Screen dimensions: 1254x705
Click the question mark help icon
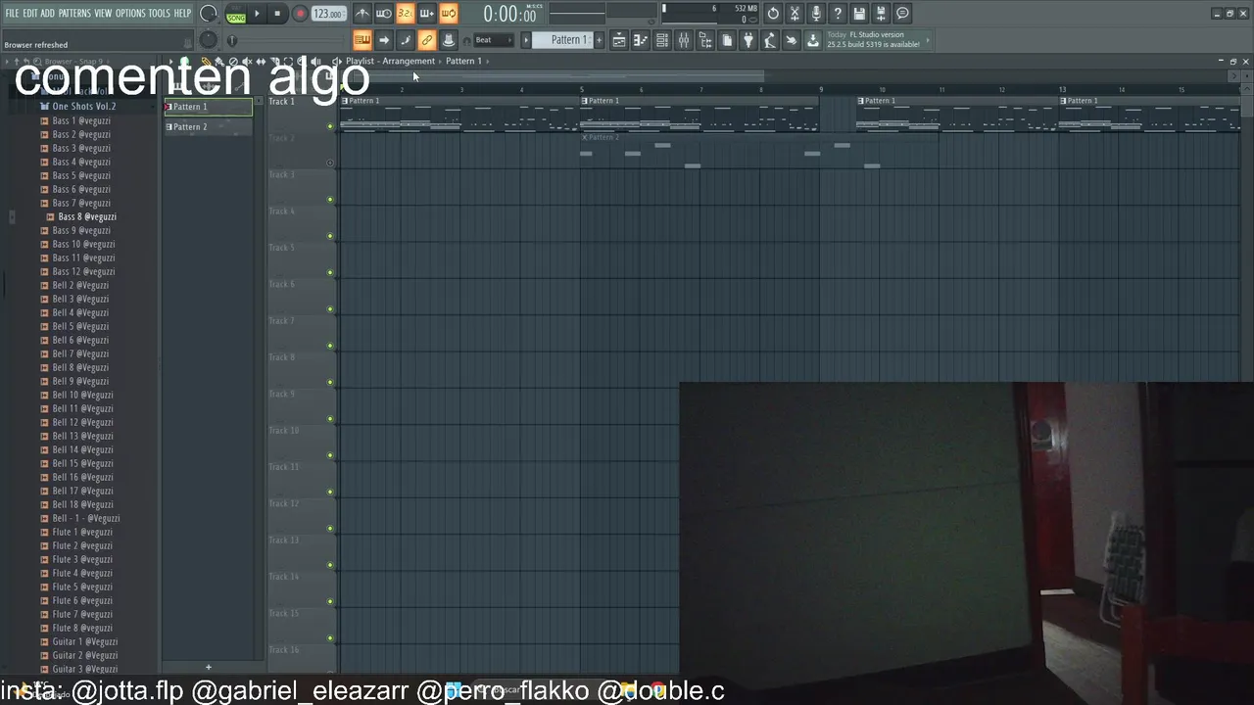pyautogui.click(x=838, y=14)
